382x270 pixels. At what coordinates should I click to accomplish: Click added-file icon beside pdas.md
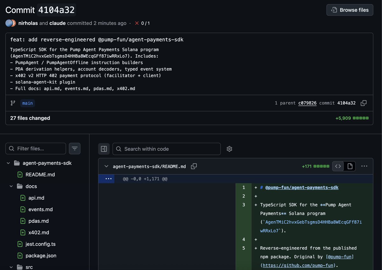tap(23, 221)
